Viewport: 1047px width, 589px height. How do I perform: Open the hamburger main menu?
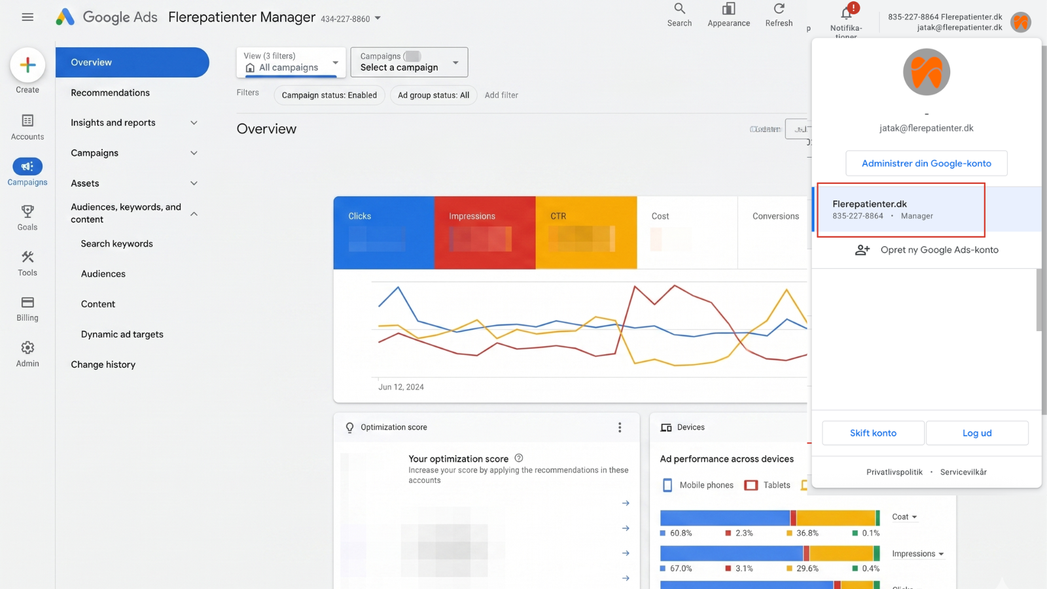click(27, 17)
